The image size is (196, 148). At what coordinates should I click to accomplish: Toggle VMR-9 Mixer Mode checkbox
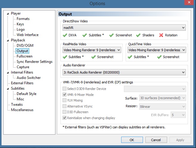[64, 95]
